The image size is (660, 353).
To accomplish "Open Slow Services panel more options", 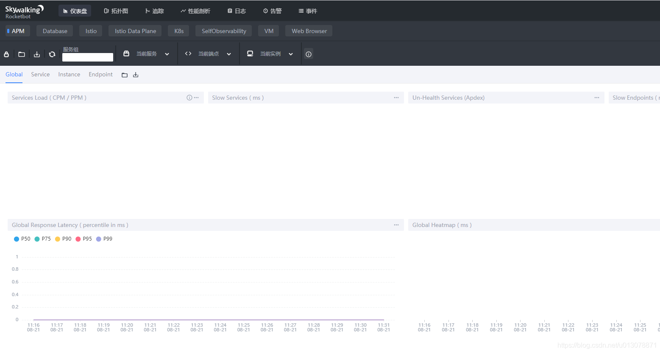I will point(396,98).
